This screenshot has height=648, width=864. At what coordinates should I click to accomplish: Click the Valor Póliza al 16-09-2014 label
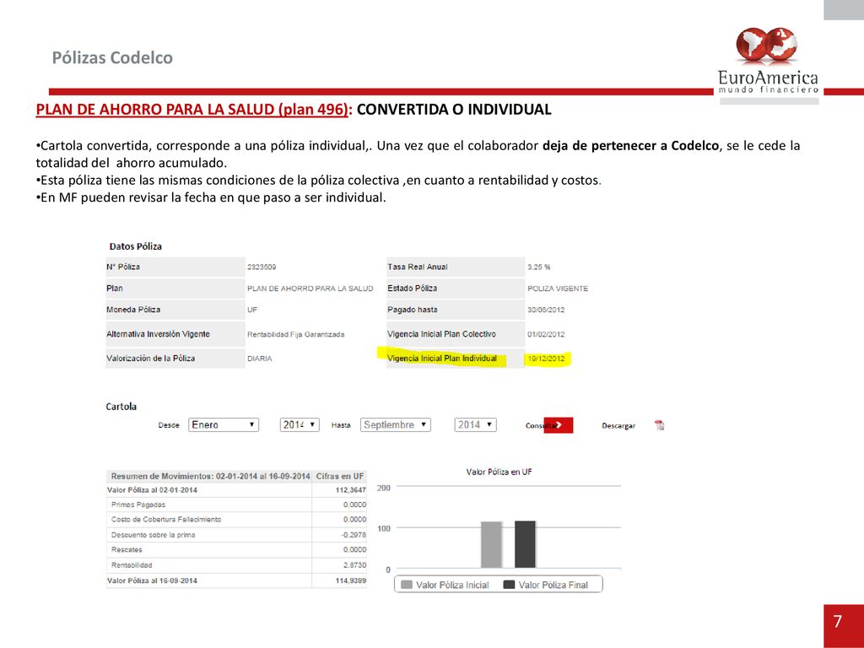(x=152, y=580)
